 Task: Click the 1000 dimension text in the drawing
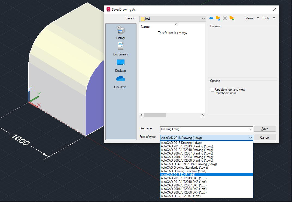(20, 140)
